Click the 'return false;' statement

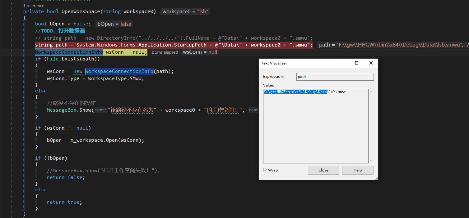pyautogui.click(x=66, y=177)
